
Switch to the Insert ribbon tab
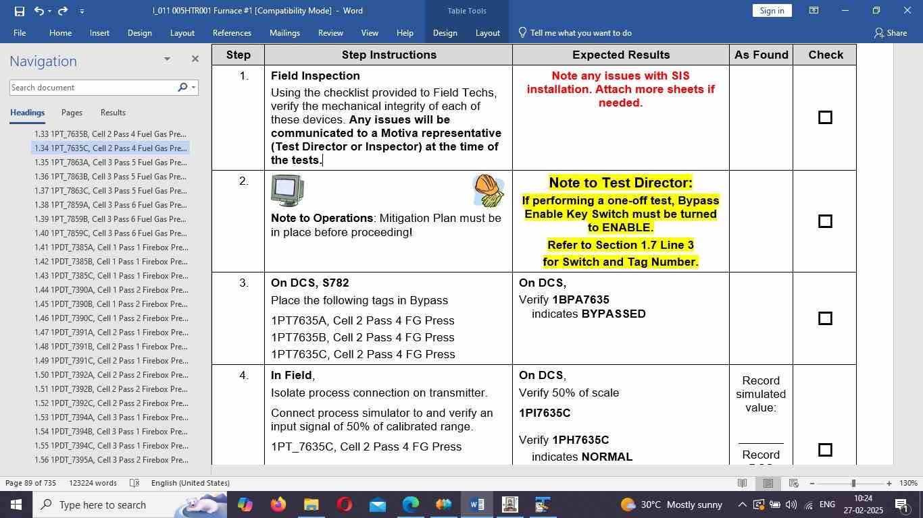point(99,32)
